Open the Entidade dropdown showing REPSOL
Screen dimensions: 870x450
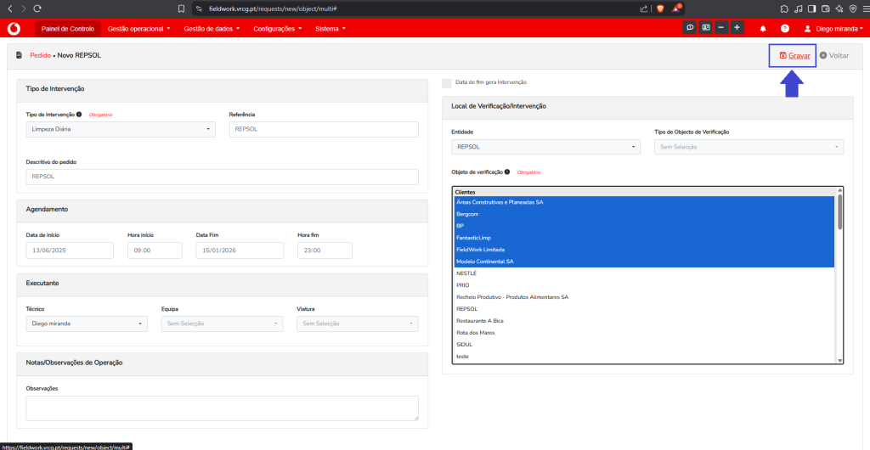point(546,147)
